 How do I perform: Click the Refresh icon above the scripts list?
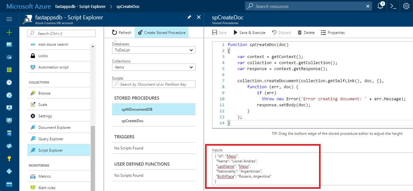[x=115, y=32]
